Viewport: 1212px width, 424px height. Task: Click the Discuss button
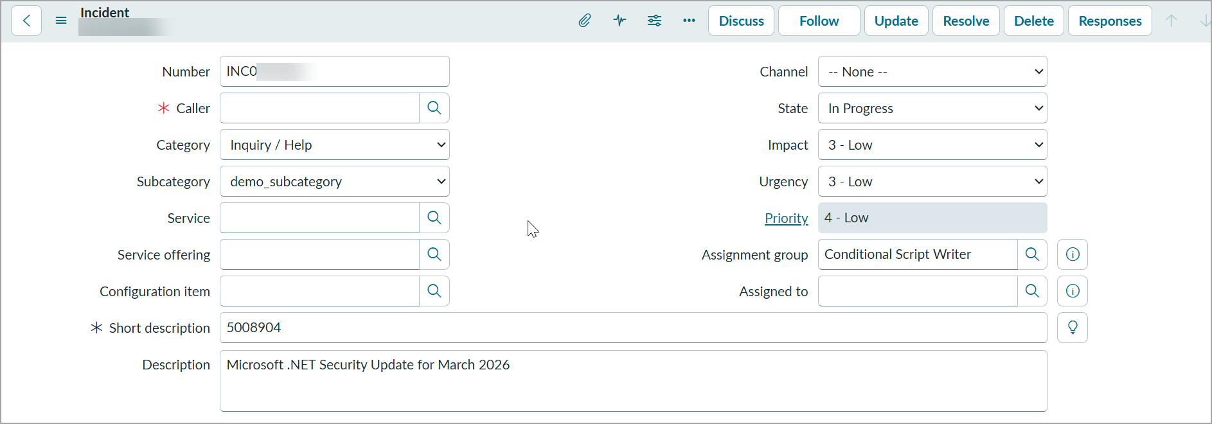[742, 21]
